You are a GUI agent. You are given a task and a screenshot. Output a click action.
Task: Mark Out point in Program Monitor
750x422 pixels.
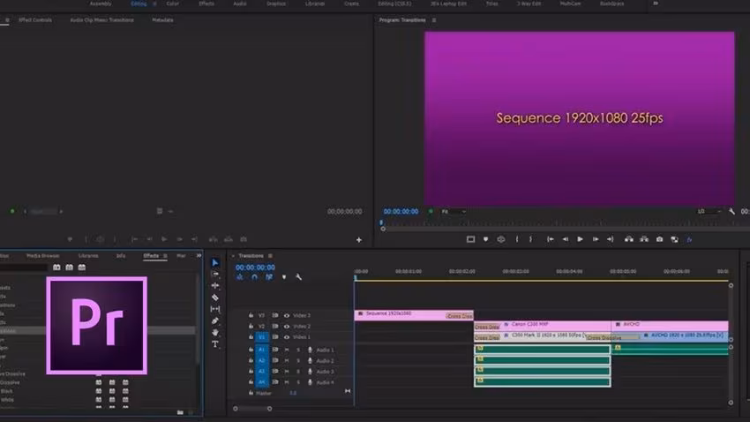(530, 239)
